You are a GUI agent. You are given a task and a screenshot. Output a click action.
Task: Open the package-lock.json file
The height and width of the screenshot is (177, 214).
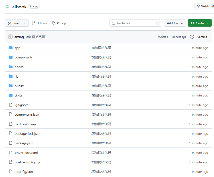28,133
